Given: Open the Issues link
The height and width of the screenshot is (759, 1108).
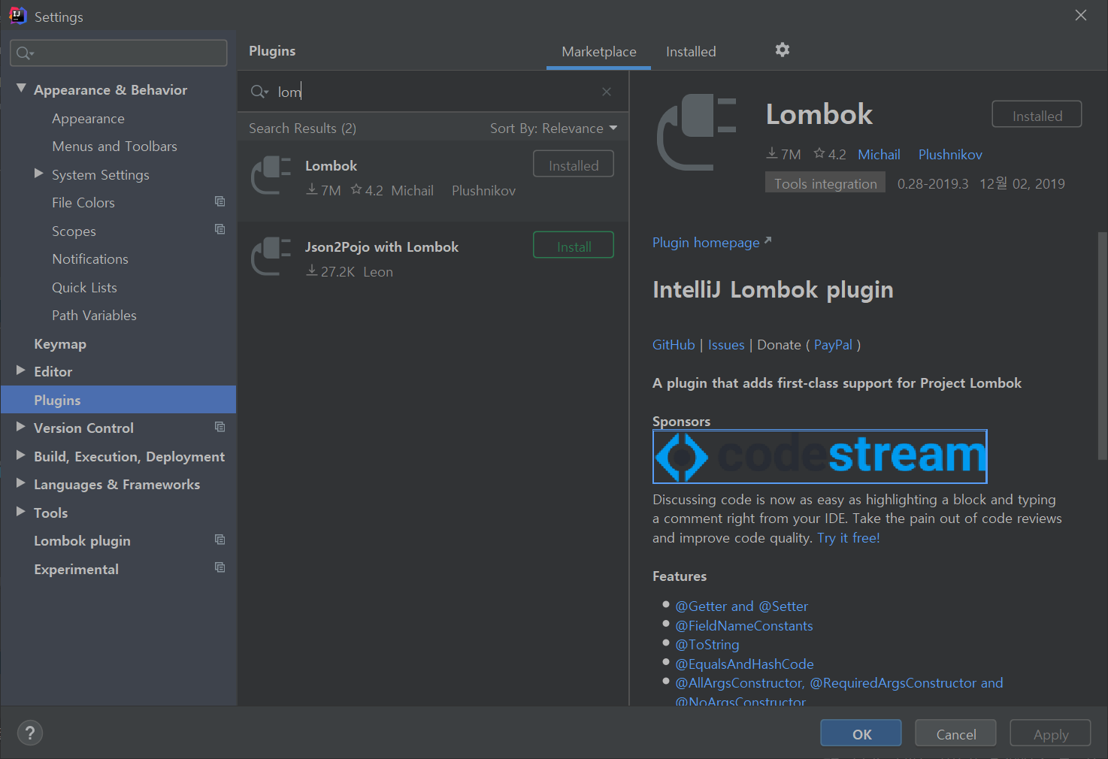Looking at the screenshot, I should coord(726,345).
